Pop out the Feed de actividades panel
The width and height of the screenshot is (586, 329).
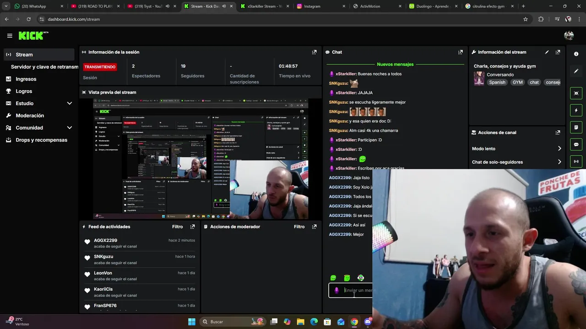192,227
